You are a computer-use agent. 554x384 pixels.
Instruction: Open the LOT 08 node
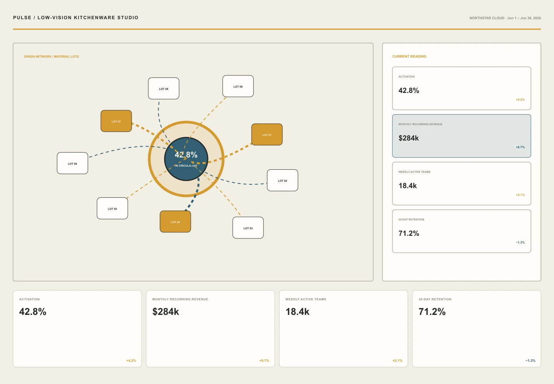click(164, 88)
